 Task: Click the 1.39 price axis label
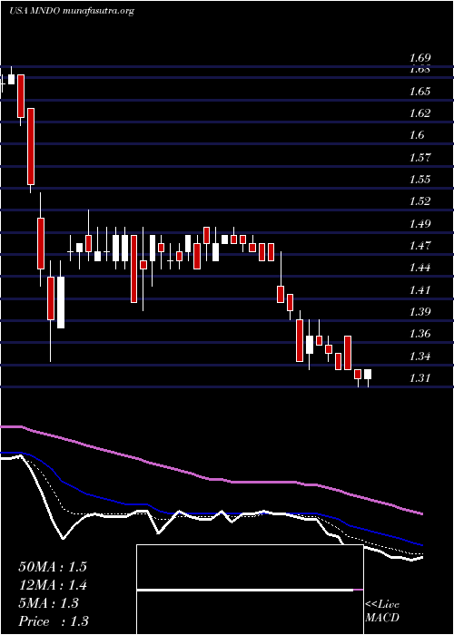(x=419, y=312)
